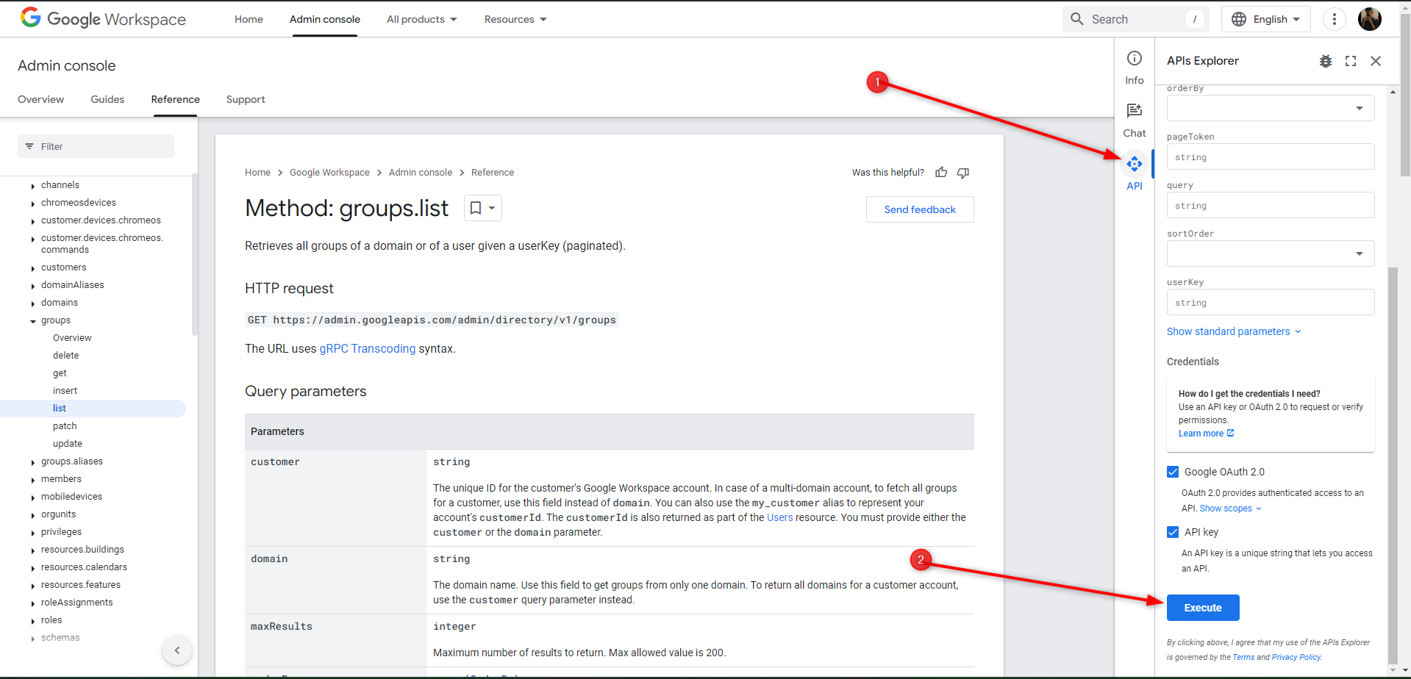1411x679 pixels.
Task: Expand the customers tree item
Action: (33, 268)
